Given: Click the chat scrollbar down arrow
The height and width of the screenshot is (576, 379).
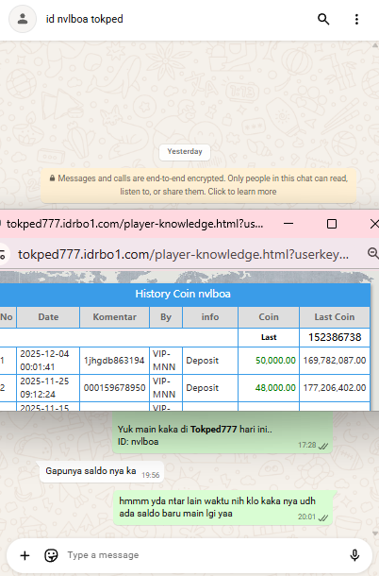Looking at the screenshot, I should click(x=375, y=533).
